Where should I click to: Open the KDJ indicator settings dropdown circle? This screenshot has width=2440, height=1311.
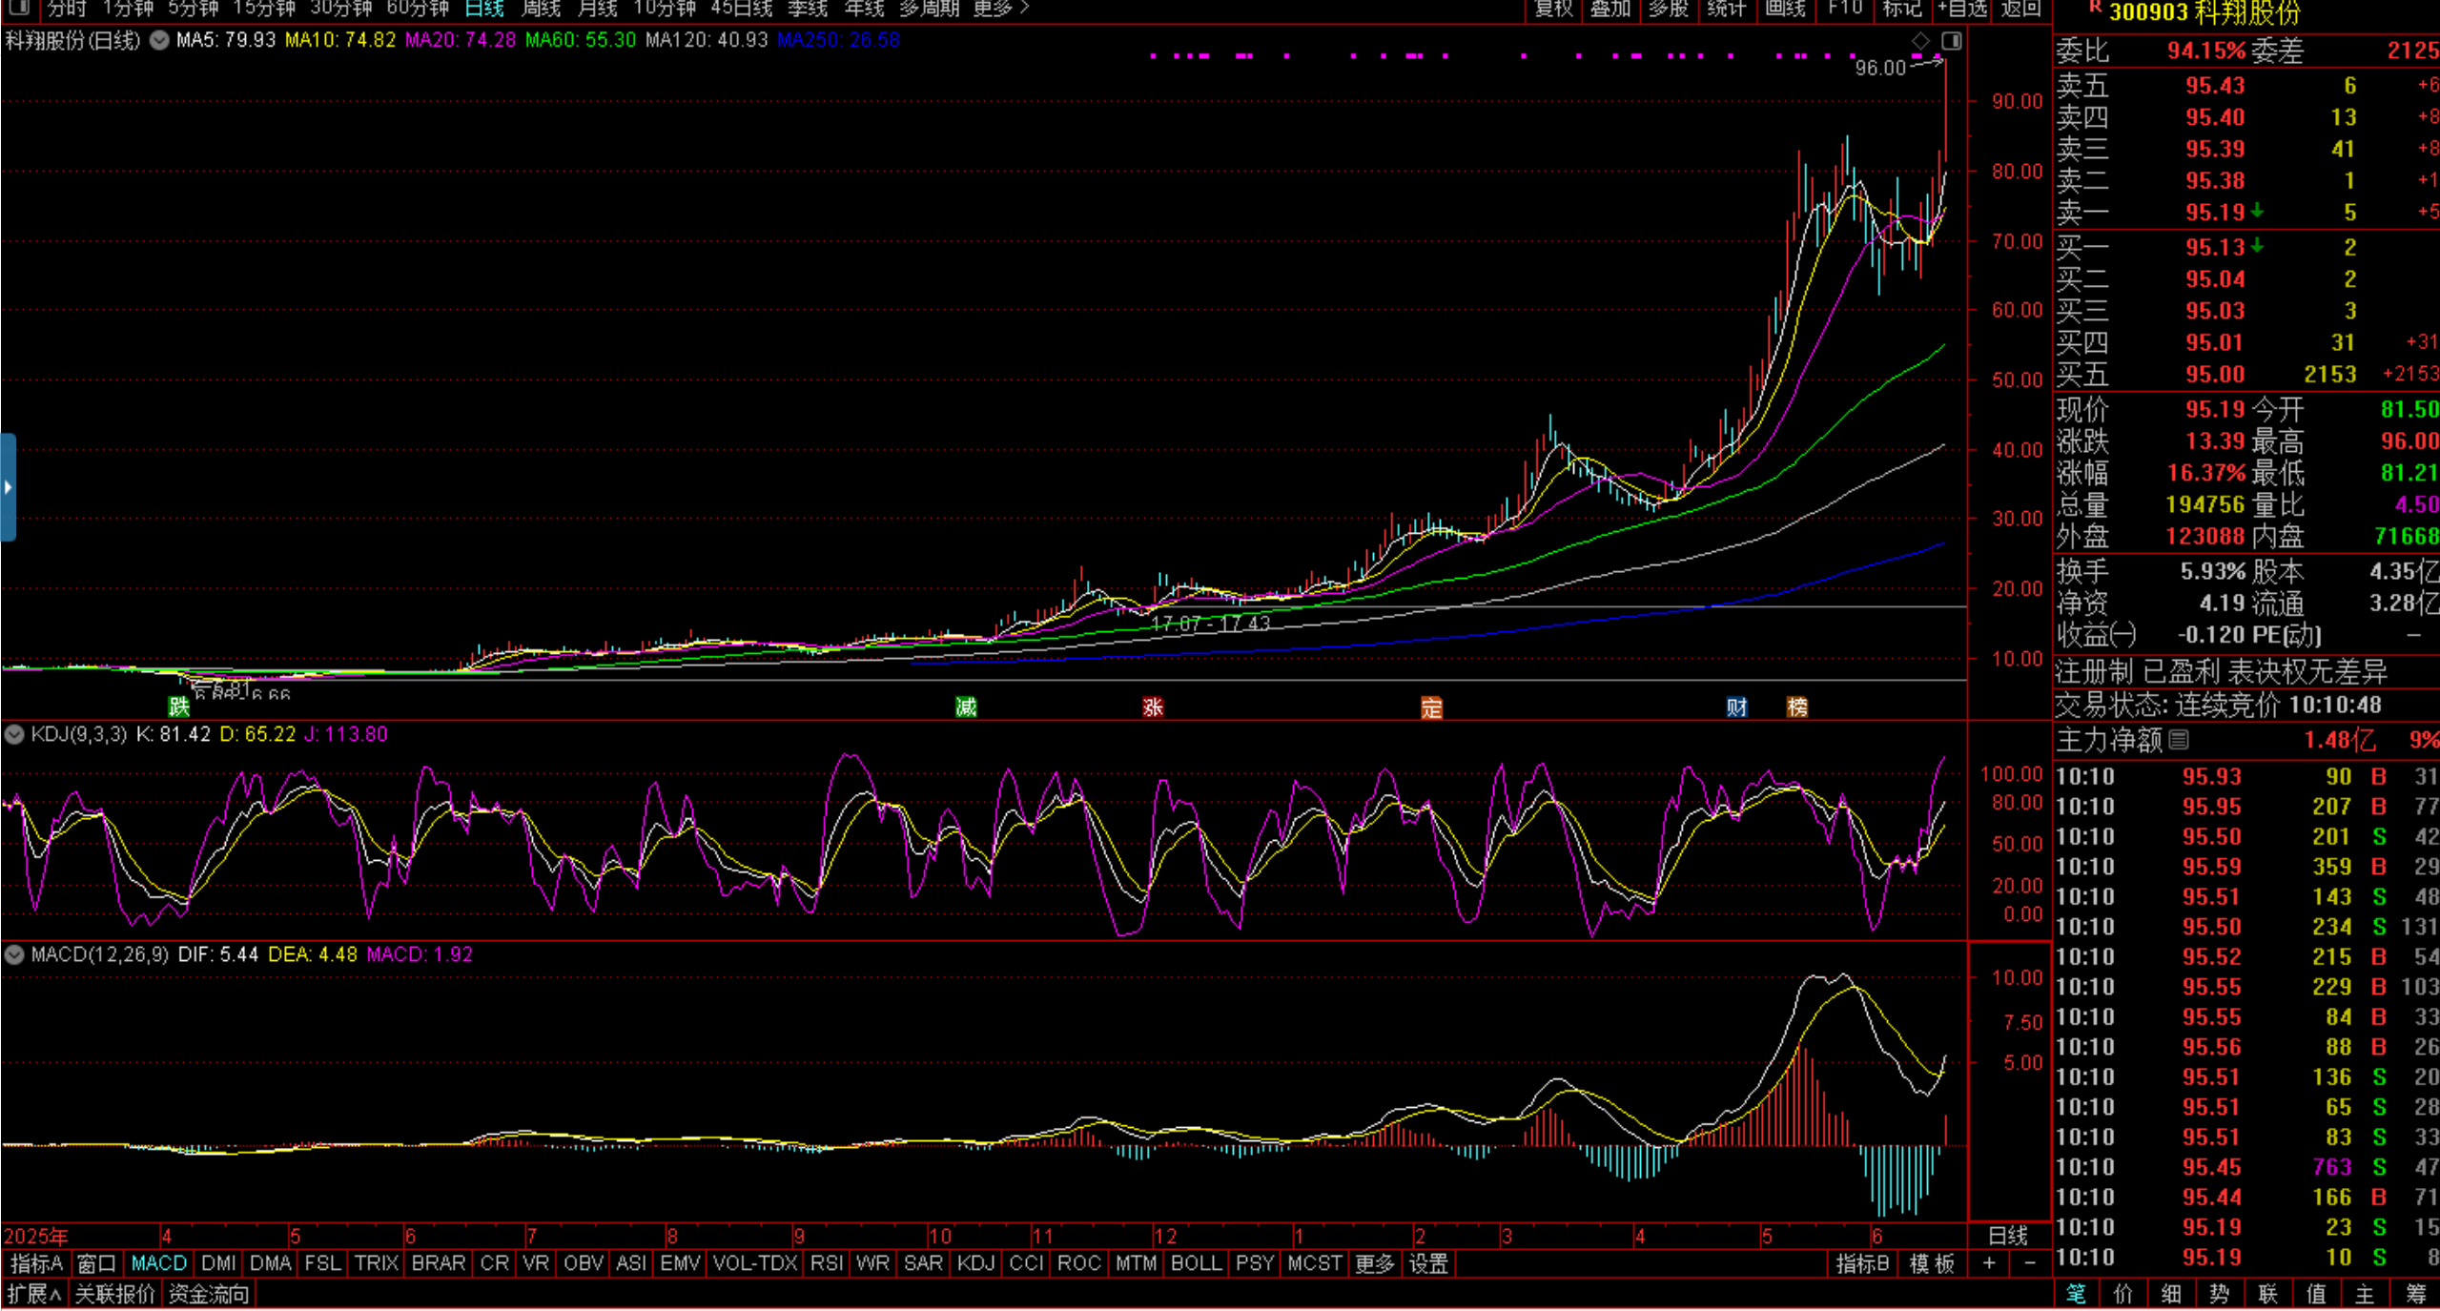click(x=14, y=734)
